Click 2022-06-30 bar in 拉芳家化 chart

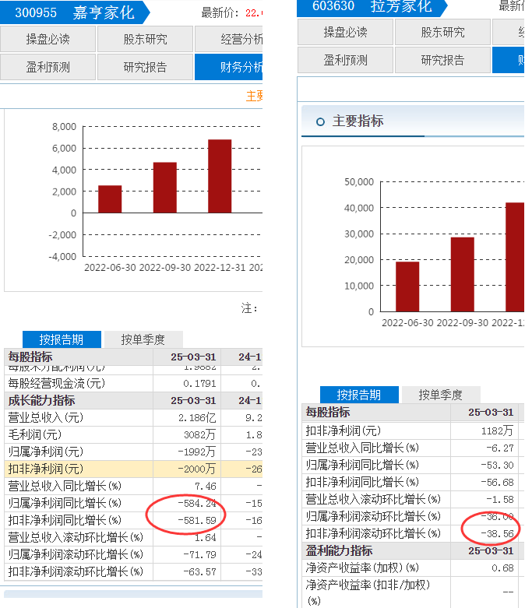click(x=407, y=286)
